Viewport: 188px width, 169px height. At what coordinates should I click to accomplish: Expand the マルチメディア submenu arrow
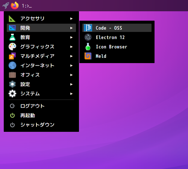tap(71, 56)
